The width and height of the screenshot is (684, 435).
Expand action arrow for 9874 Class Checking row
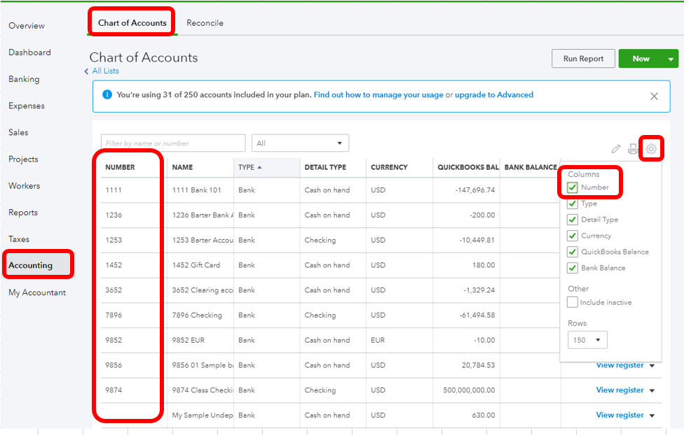[652, 390]
